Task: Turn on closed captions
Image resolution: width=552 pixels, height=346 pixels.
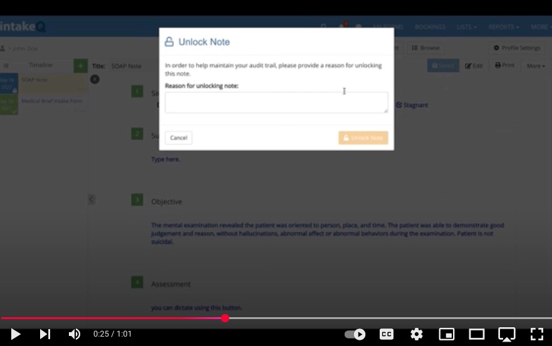Action: coord(386,334)
